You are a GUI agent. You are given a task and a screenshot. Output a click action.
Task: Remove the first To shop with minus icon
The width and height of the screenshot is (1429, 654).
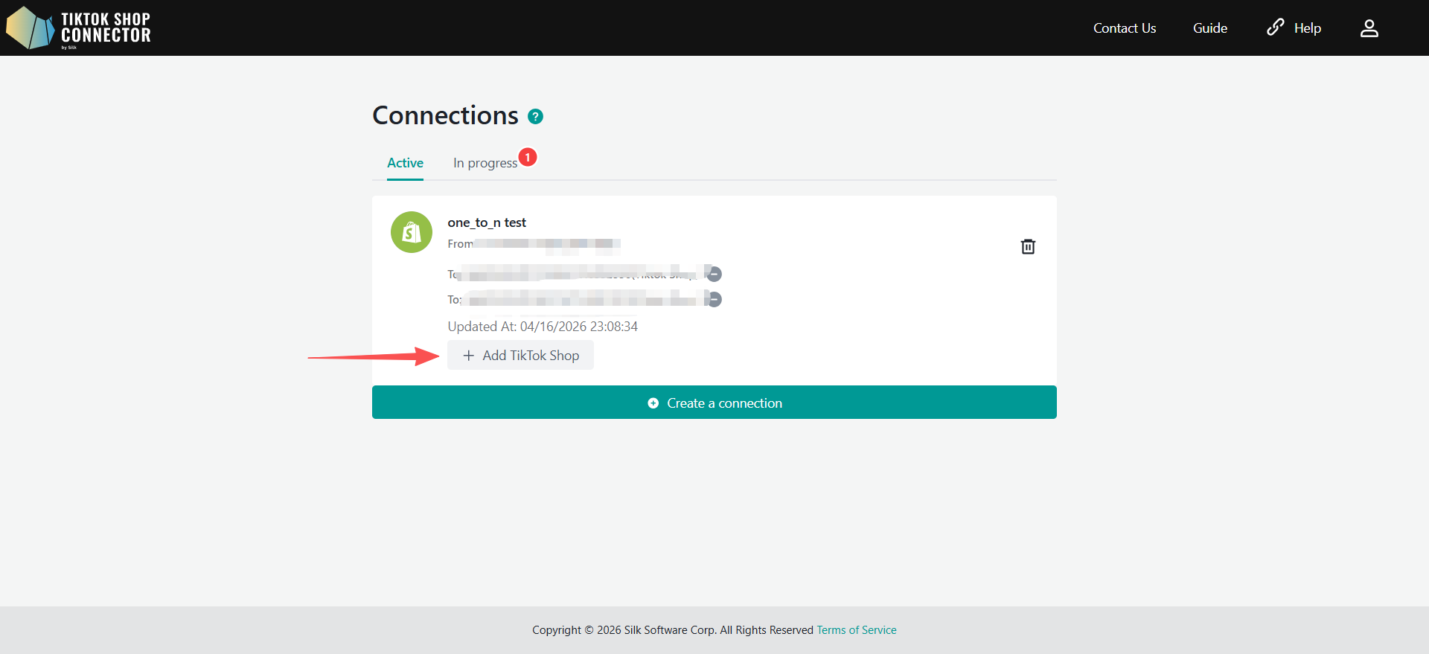pyautogui.click(x=714, y=275)
